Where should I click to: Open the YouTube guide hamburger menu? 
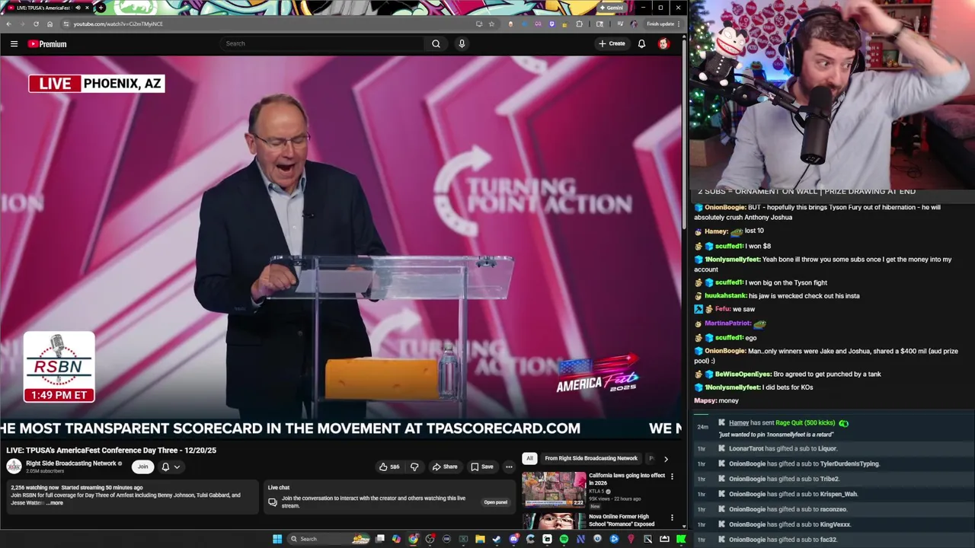coord(14,44)
